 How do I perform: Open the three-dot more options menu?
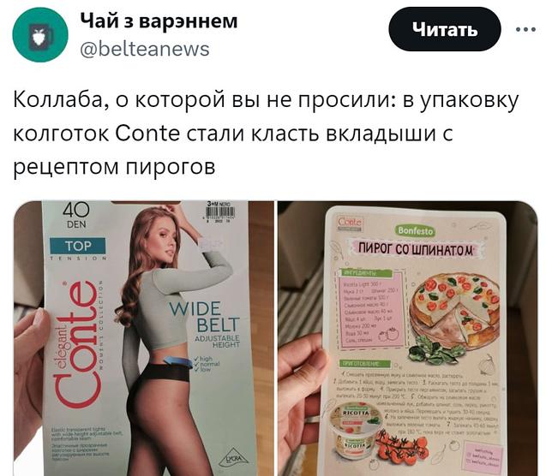(x=525, y=30)
